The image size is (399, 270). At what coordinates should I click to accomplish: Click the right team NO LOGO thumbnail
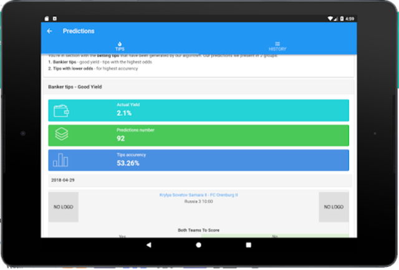point(334,207)
